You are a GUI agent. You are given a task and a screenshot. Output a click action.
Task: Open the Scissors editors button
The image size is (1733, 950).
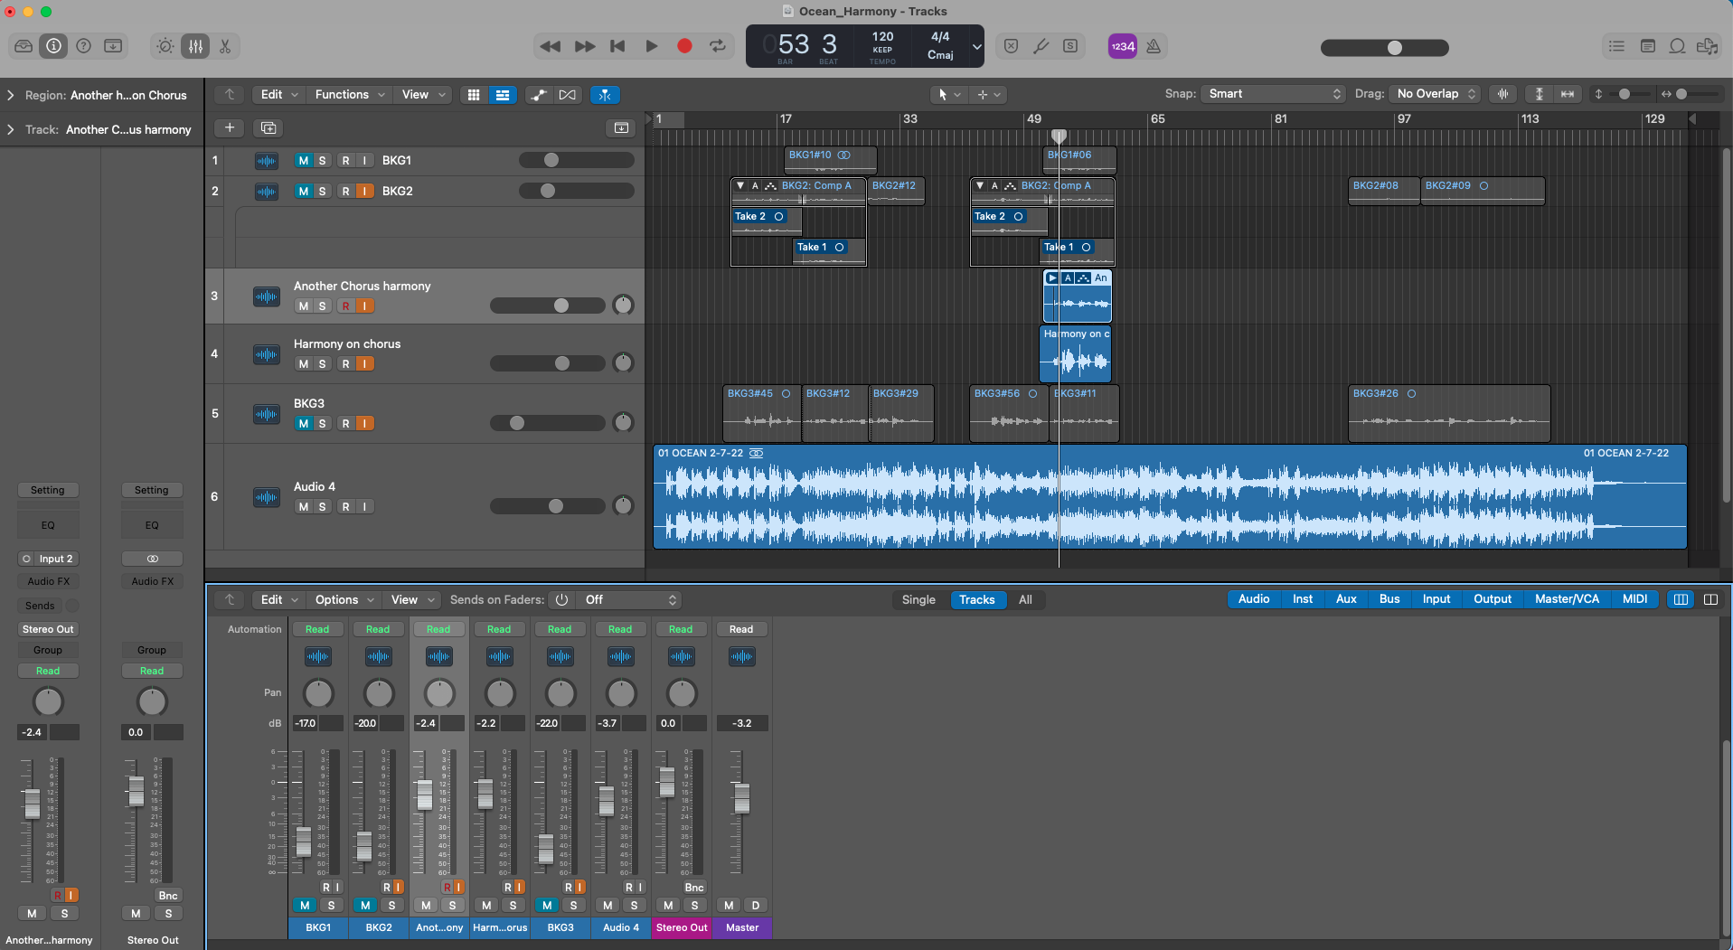tap(225, 46)
